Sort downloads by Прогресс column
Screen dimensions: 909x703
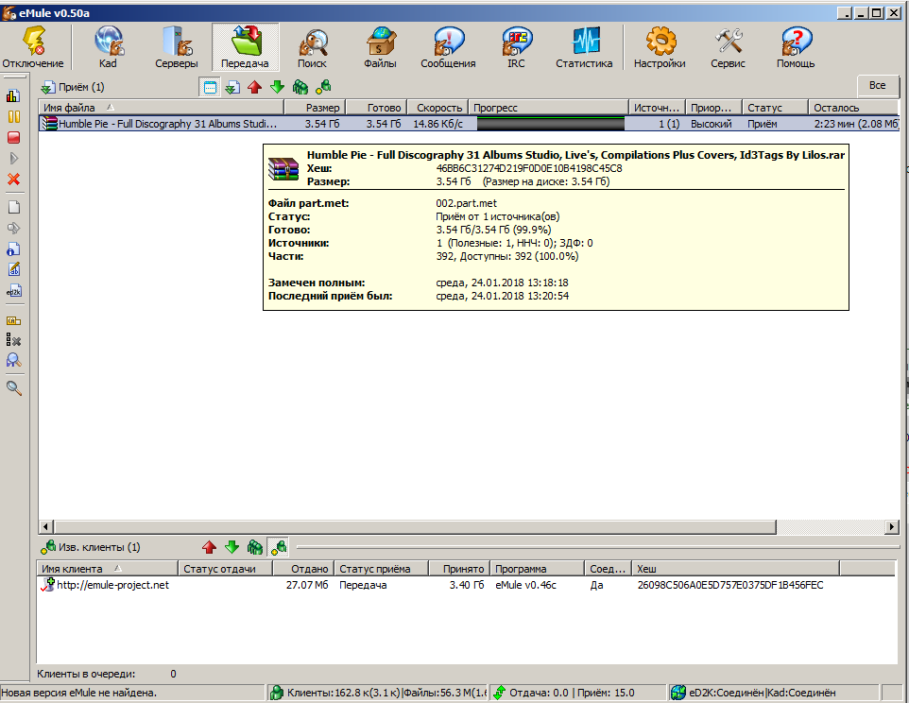click(x=548, y=107)
